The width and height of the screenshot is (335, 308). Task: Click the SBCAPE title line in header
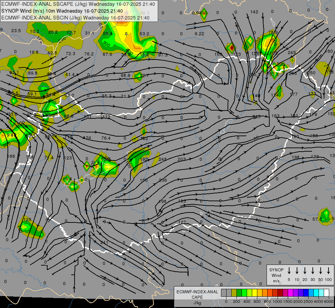(x=78, y=4)
